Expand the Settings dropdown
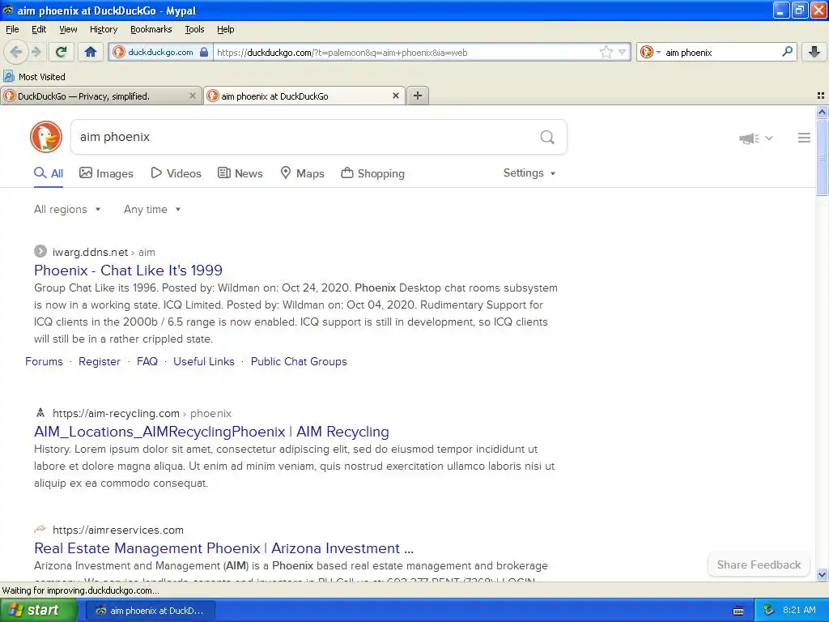 pos(529,173)
